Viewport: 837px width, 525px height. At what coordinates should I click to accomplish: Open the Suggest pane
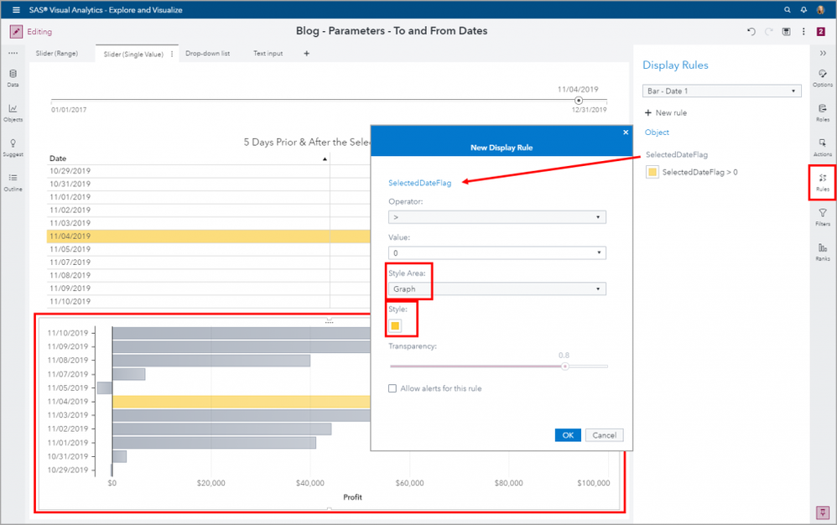pos(13,148)
